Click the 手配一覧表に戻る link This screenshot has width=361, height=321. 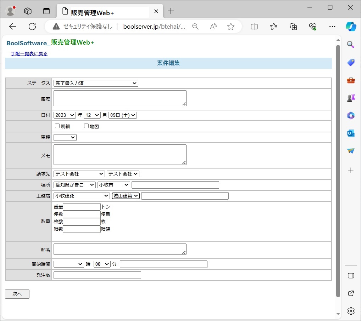click(29, 53)
